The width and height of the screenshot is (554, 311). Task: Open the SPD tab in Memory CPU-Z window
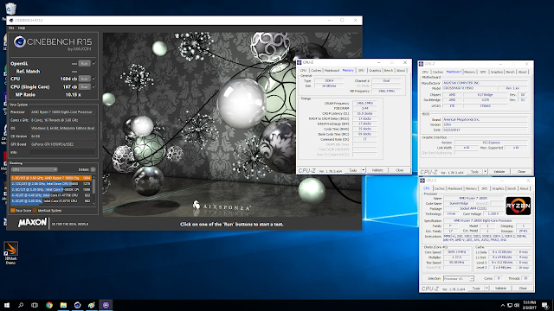(x=361, y=71)
